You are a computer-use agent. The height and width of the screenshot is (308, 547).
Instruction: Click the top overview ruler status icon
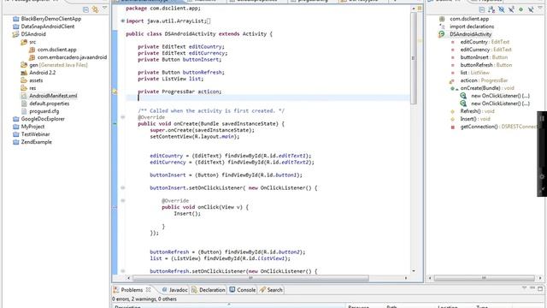pos(420,8)
